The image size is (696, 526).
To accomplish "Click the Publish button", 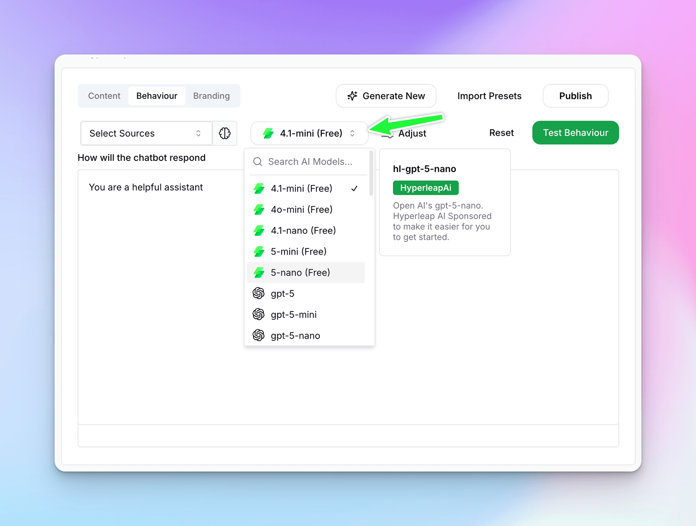I will tap(575, 96).
